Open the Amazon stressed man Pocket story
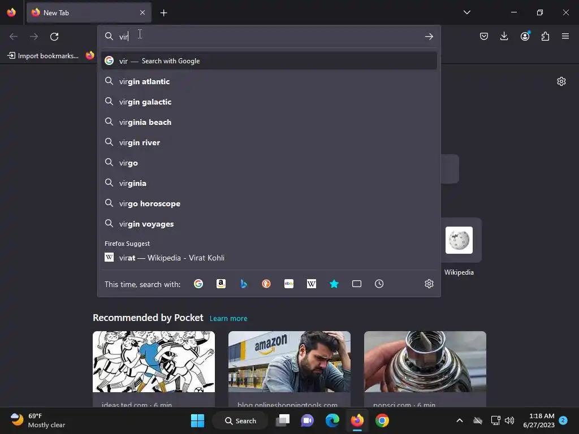The image size is (579, 434). [x=289, y=369]
